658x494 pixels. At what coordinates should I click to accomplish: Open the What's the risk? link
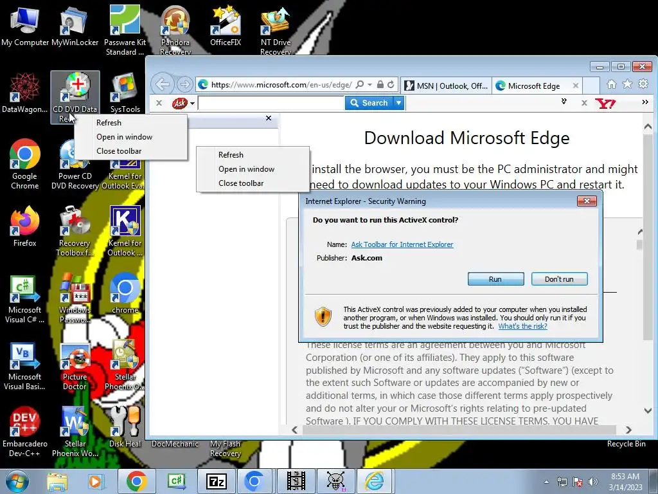click(x=522, y=326)
